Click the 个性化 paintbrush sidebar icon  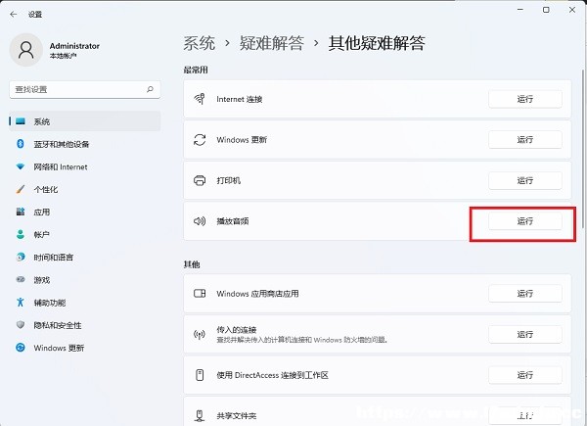(21, 189)
